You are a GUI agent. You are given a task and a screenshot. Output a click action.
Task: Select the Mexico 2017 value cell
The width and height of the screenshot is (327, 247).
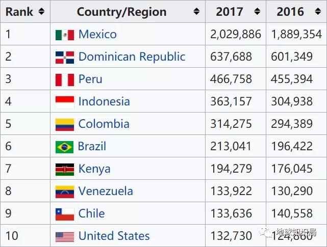coord(235,35)
